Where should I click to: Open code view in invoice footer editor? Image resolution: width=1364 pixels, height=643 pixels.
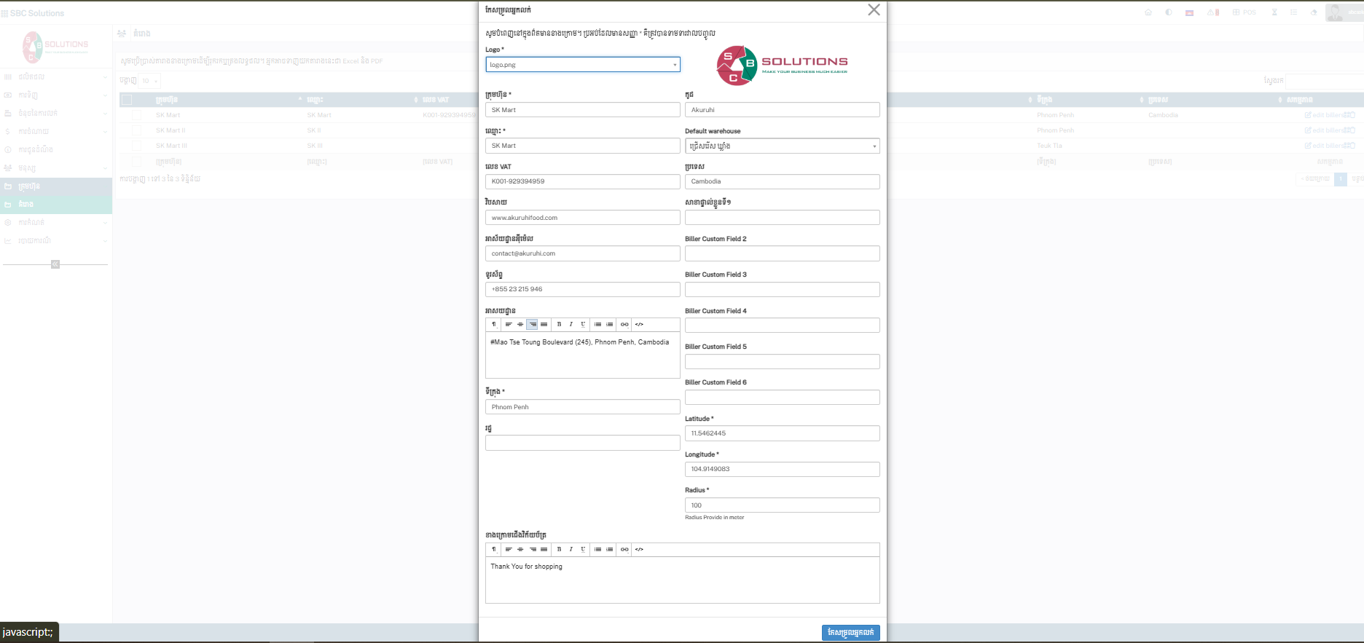click(639, 550)
